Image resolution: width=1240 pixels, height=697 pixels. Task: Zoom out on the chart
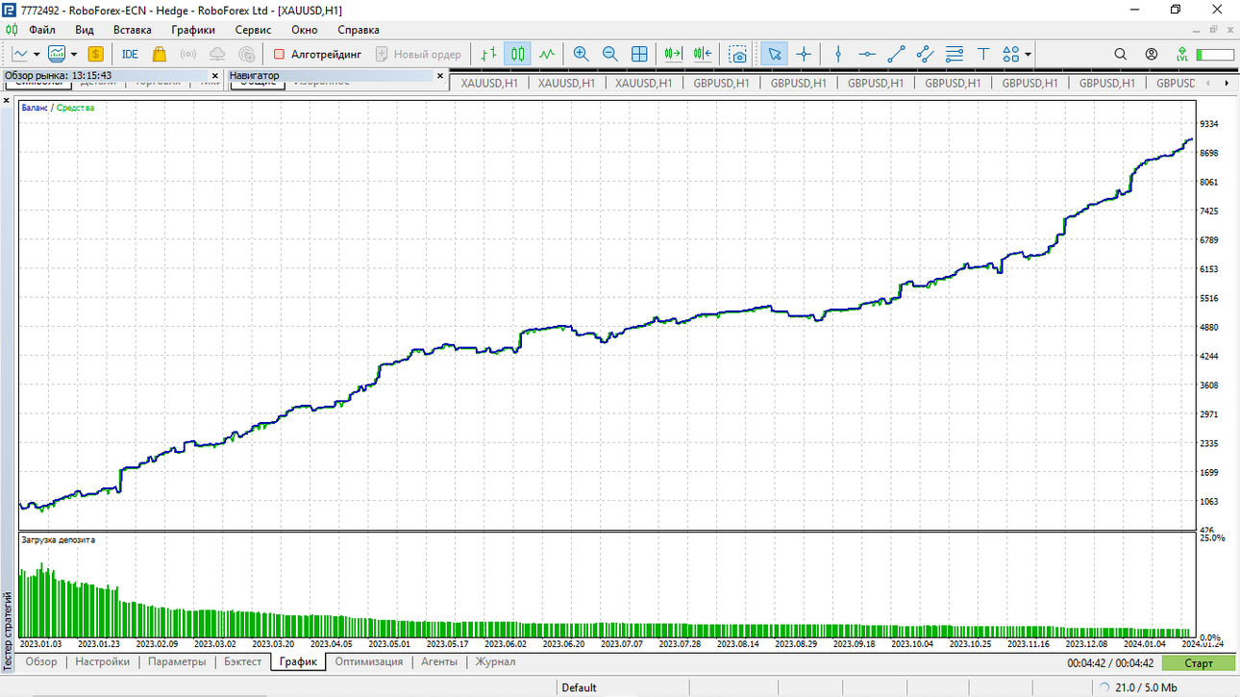click(609, 54)
